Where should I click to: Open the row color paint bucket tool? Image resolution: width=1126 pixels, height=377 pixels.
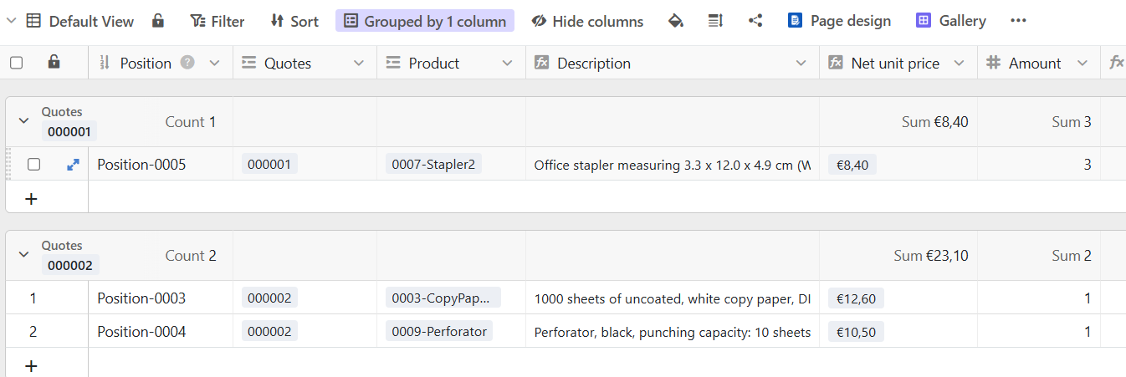(676, 21)
